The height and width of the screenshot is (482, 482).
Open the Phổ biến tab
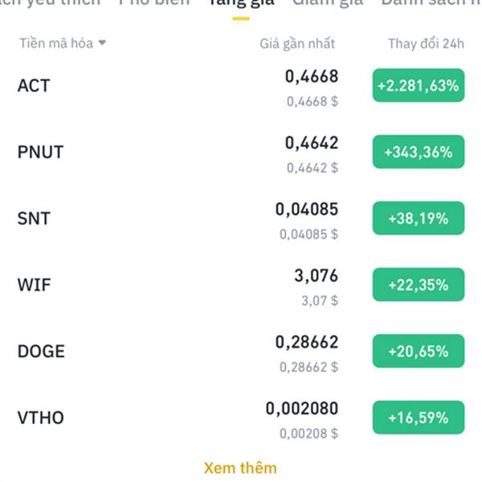pyautogui.click(x=154, y=3)
